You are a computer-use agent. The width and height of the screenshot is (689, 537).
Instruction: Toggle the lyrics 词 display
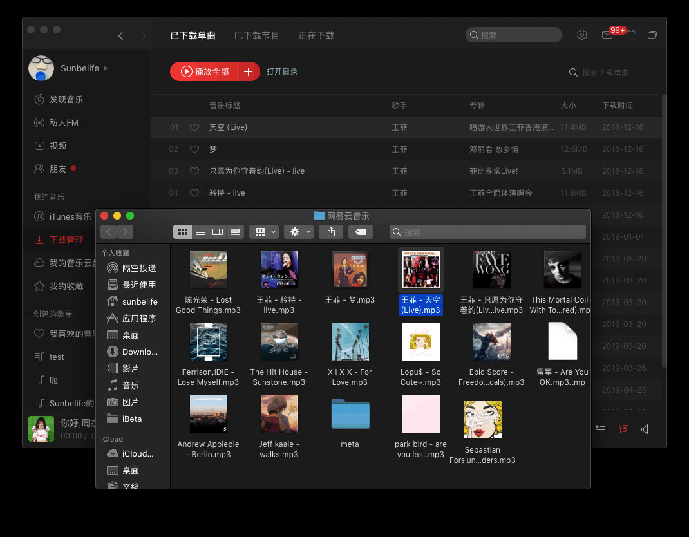point(623,429)
